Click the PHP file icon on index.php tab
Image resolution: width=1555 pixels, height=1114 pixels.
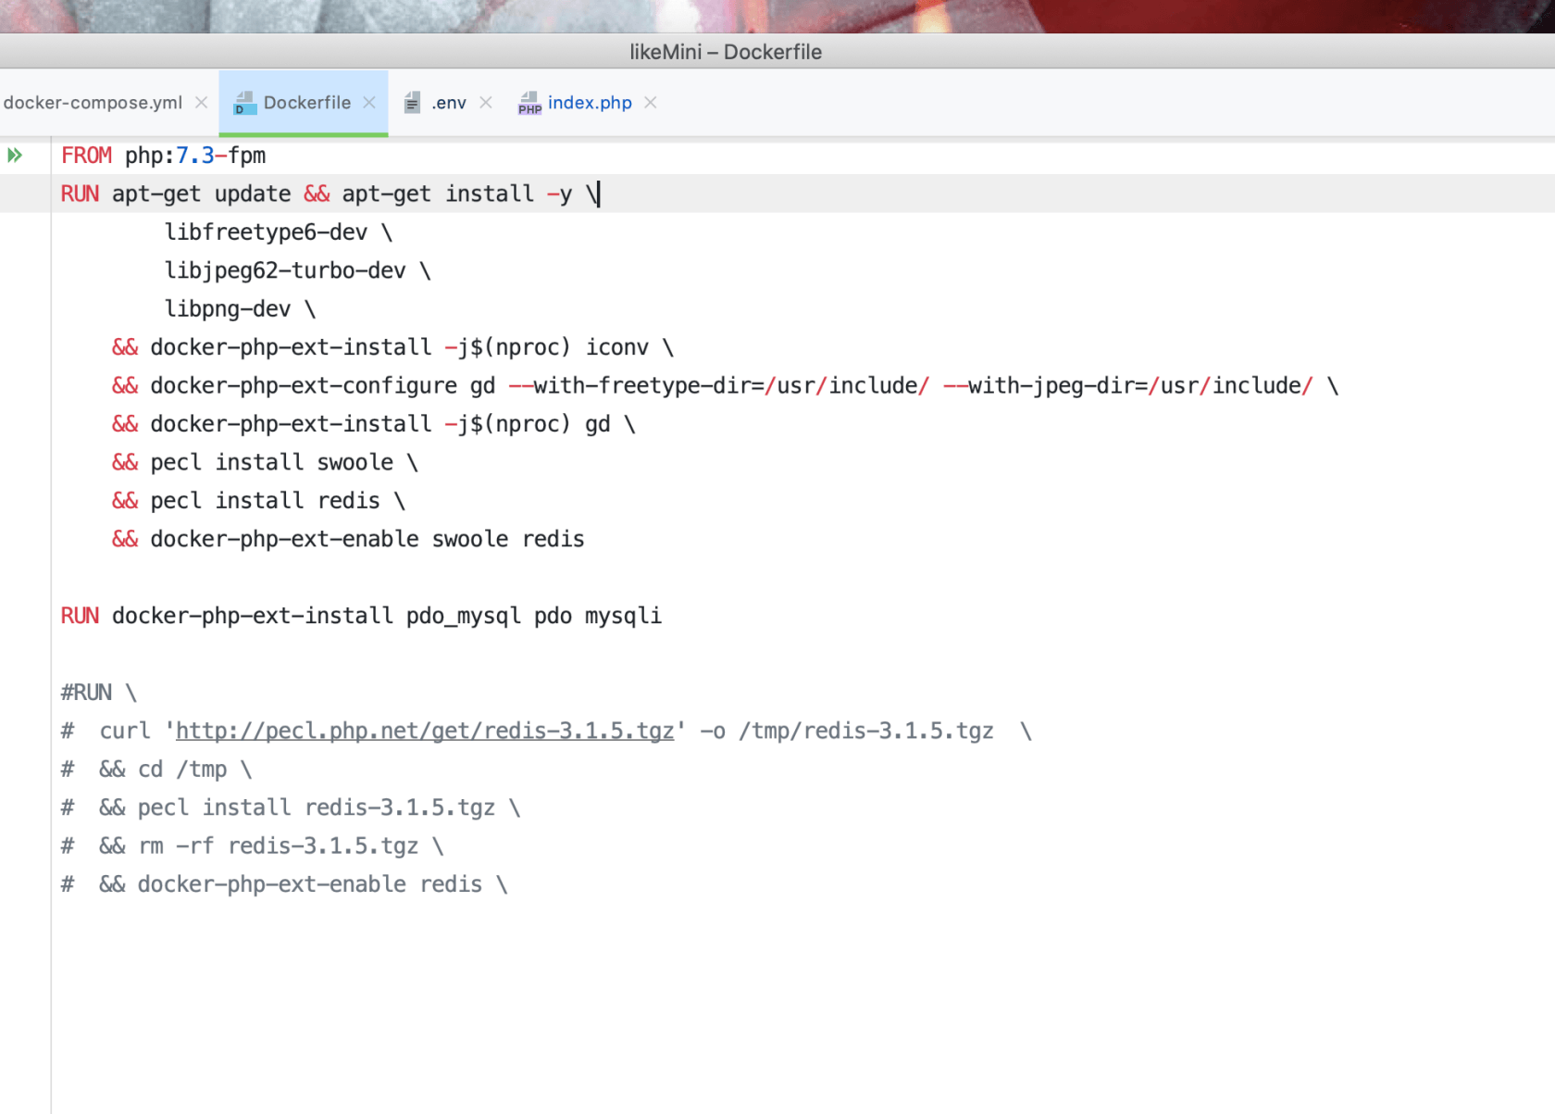(529, 103)
